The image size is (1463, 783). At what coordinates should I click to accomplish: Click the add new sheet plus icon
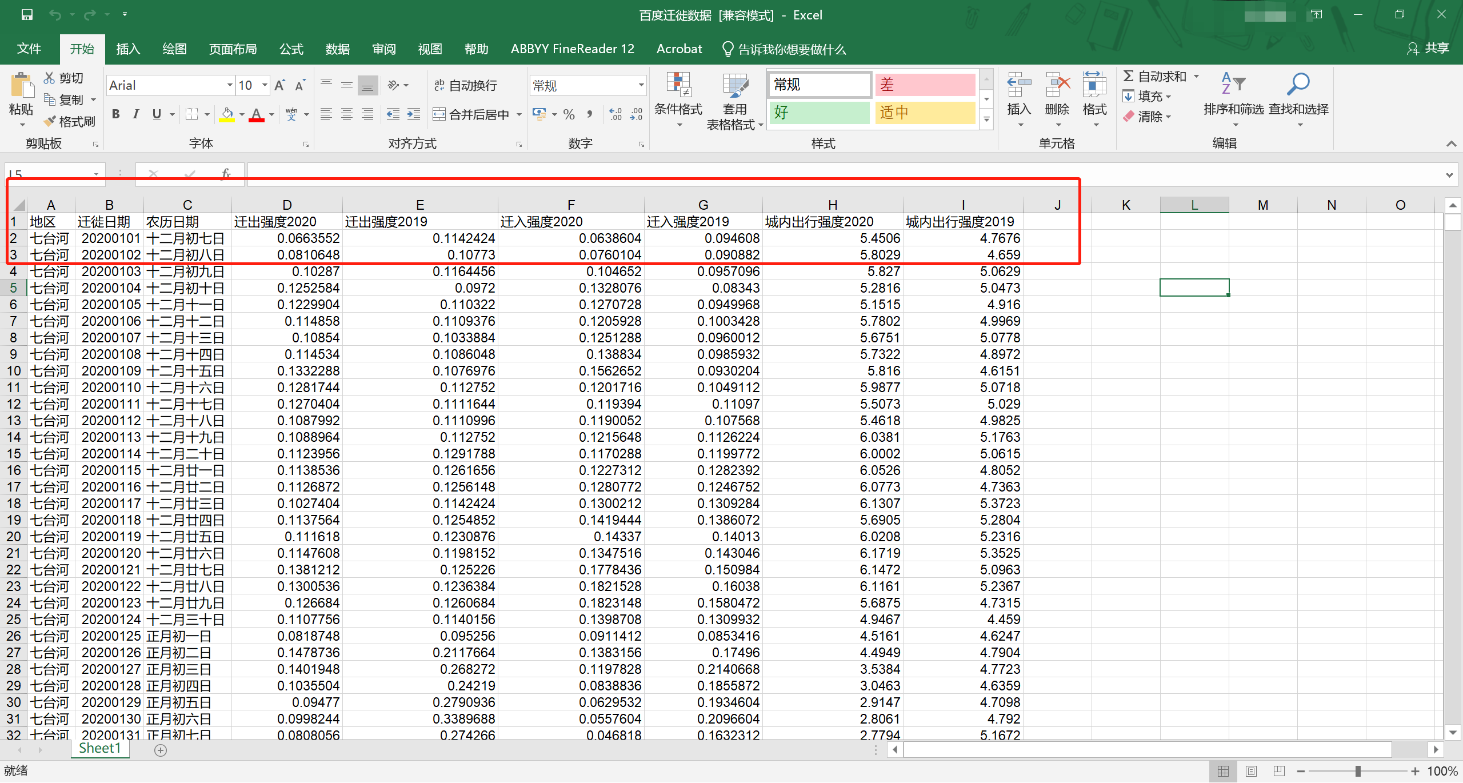(x=161, y=750)
